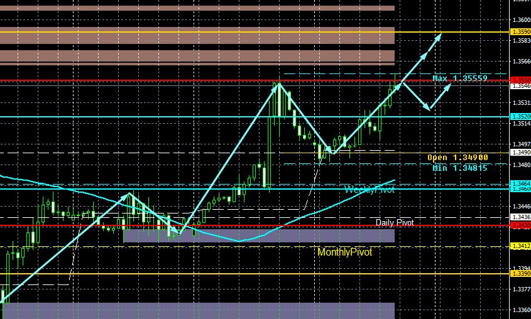This screenshot has height=319, width=531.
Task: Click the 1.3480 price axis value
Action: pos(522,165)
